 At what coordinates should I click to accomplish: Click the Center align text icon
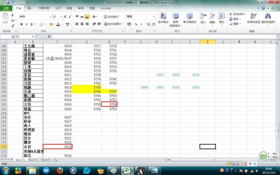(82, 24)
